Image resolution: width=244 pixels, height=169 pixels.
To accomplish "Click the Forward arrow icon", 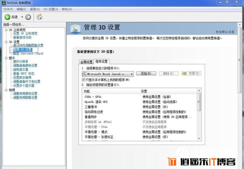I will [x=28, y=17].
